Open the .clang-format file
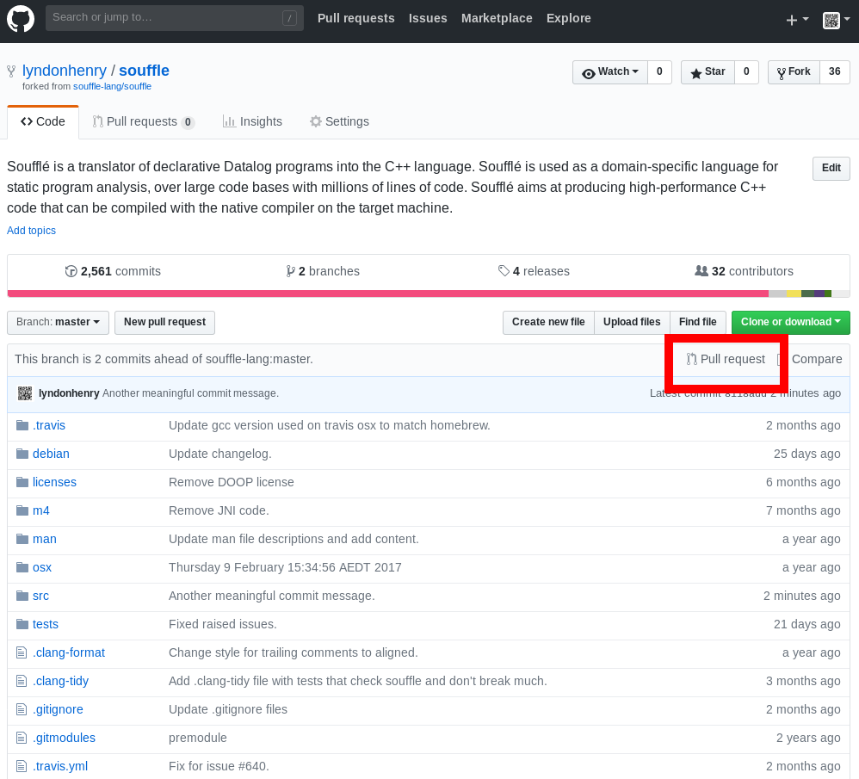Viewport: 859px width, 779px height. (x=69, y=653)
